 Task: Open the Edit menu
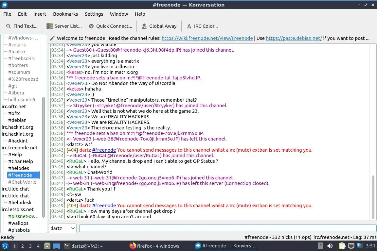pyautogui.click(x=22, y=14)
